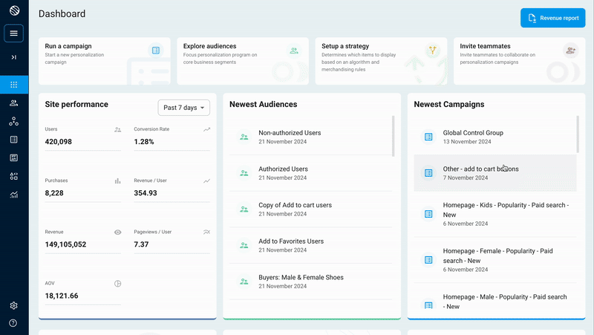Open Global Control Group campaign
Screen dimensions: 594x335
click(x=473, y=137)
